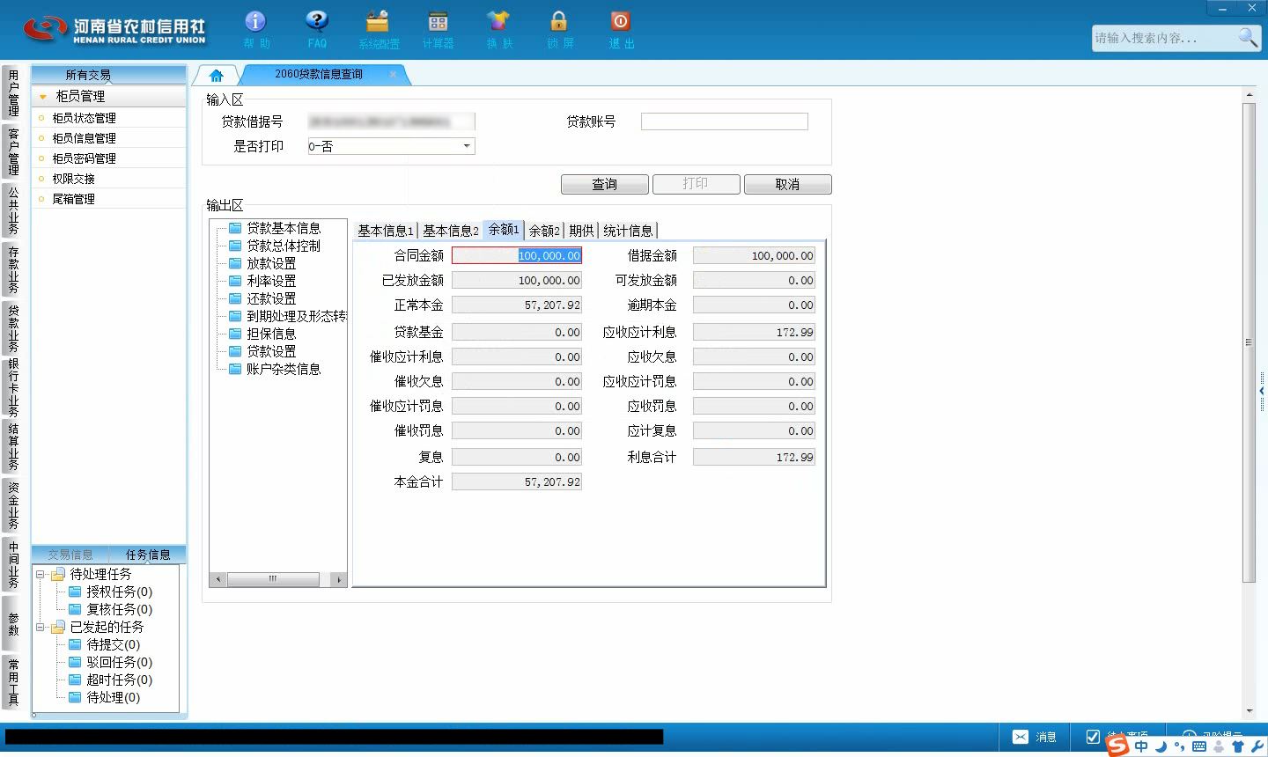Go to the home tab icon
Viewport: 1268px width, 757px height.
tap(216, 76)
